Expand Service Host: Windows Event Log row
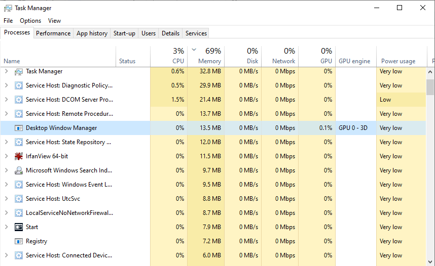Screen dimensions: 435x266 tap(7, 184)
